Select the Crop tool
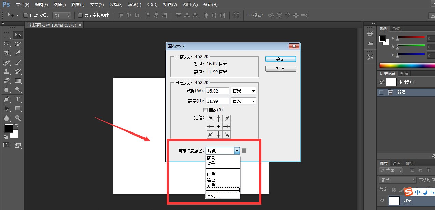Screen dimensions: 435x210 tap(7, 53)
